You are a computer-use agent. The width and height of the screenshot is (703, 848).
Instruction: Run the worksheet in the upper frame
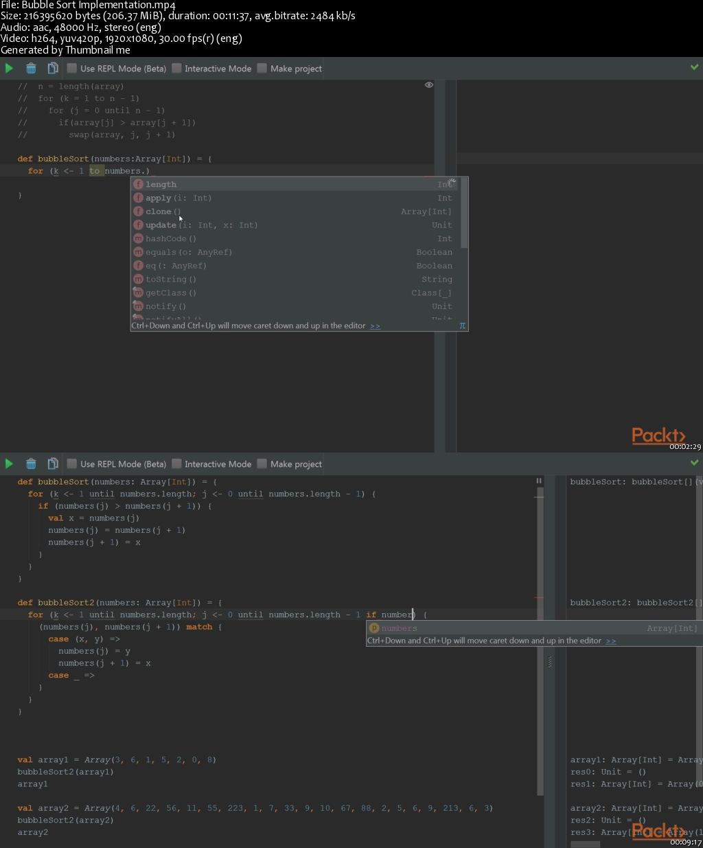coord(9,68)
